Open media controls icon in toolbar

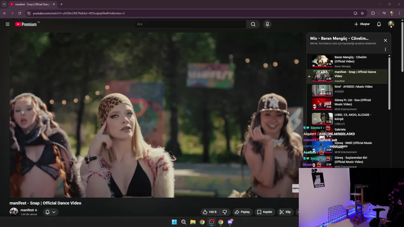point(384,13)
